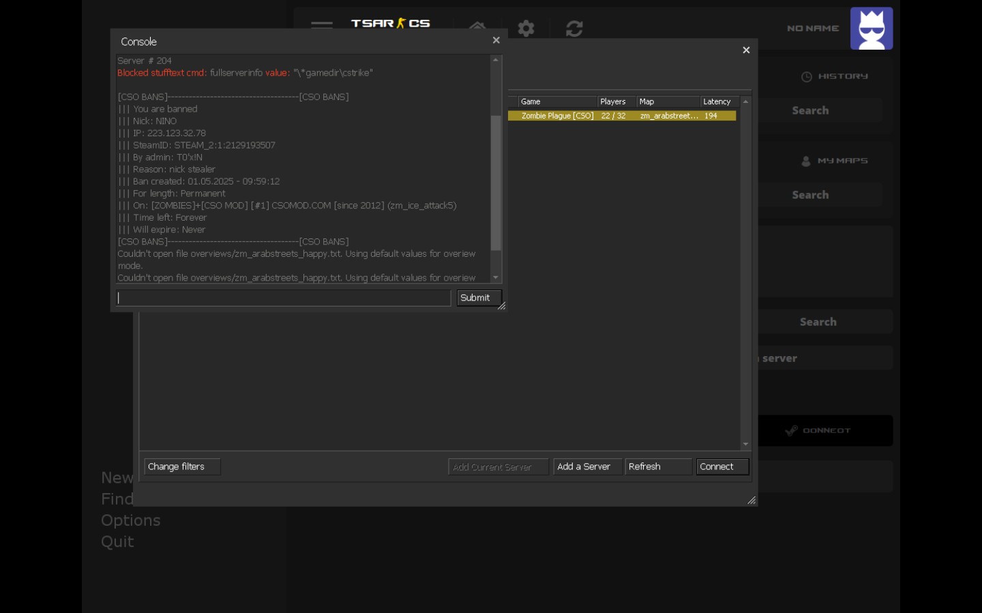Click the Add a Server button
The image size is (982, 613).
coord(587,467)
